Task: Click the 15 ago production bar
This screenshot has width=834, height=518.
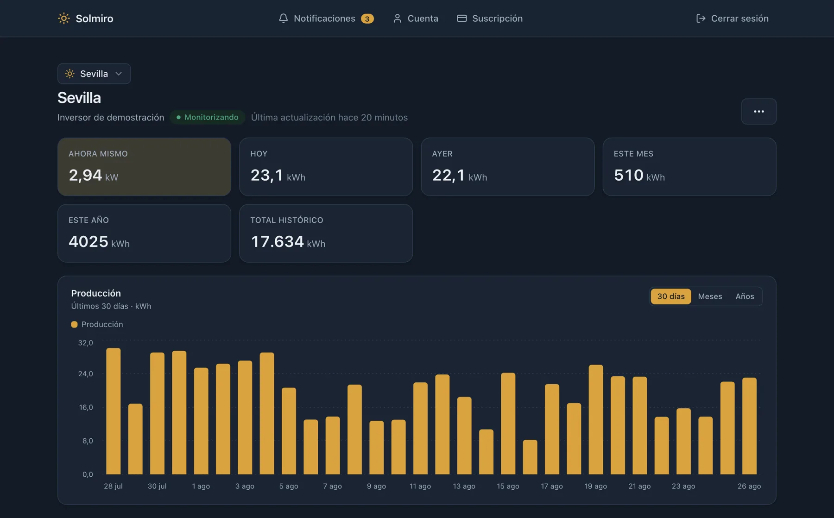Action: (508, 423)
